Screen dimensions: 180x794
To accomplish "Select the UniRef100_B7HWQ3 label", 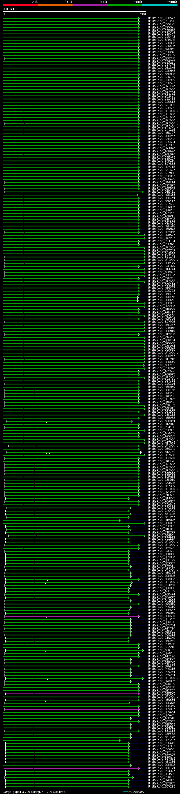I will [x=161, y=780].
